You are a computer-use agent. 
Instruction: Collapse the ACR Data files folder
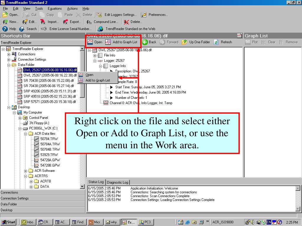tap(25, 134)
